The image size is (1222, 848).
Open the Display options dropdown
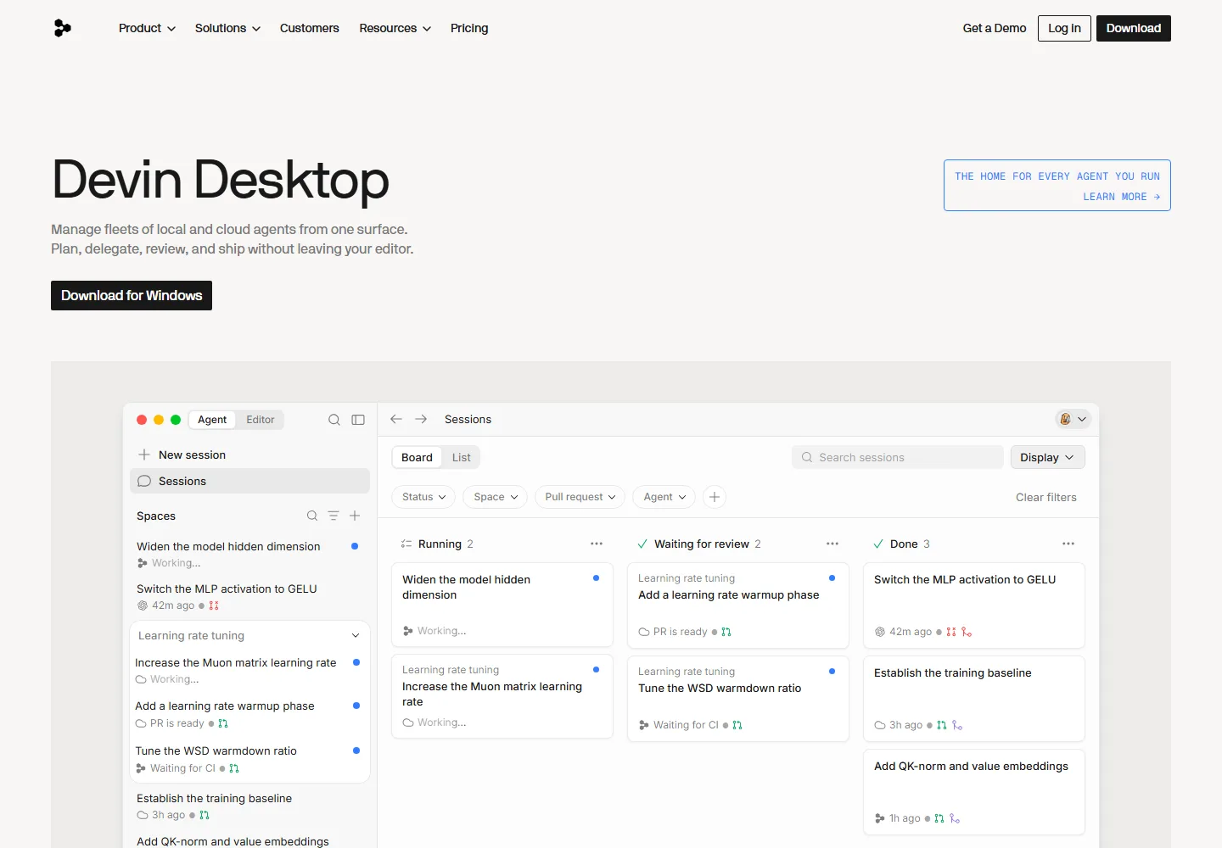tap(1047, 457)
